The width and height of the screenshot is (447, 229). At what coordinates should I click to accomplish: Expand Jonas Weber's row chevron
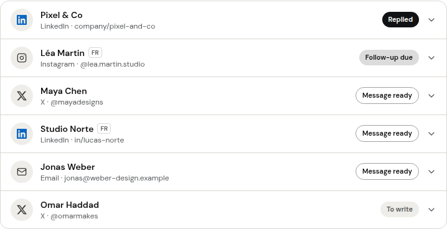pyautogui.click(x=431, y=172)
